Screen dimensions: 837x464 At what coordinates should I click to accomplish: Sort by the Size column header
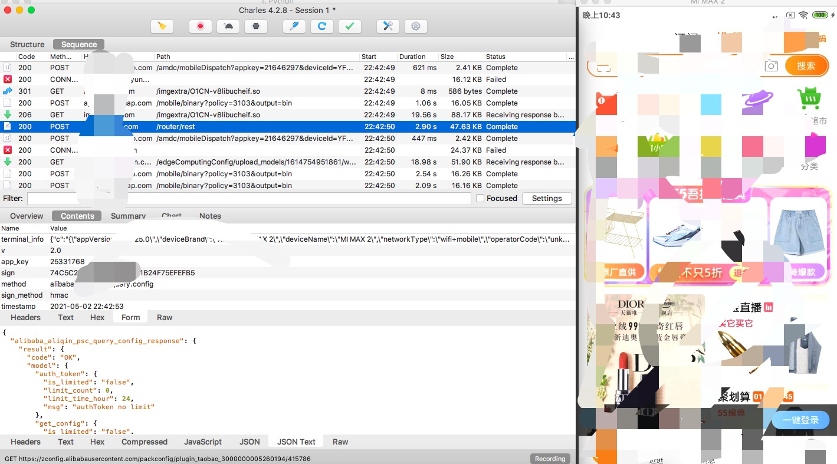pyautogui.click(x=460, y=57)
